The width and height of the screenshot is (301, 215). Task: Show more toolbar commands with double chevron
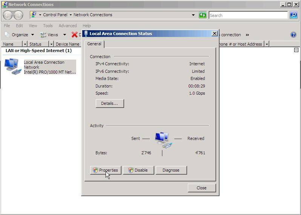[x=247, y=35]
